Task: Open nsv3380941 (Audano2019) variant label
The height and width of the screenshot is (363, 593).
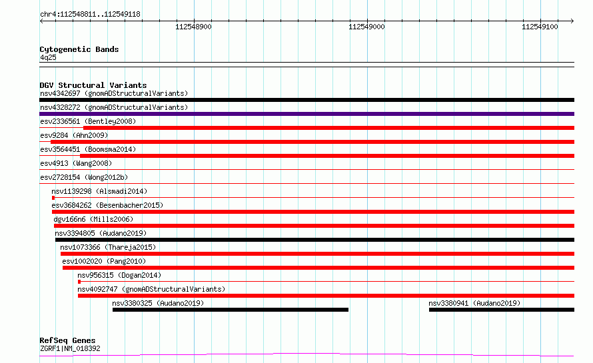Action: pyautogui.click(x=474, y=303)
